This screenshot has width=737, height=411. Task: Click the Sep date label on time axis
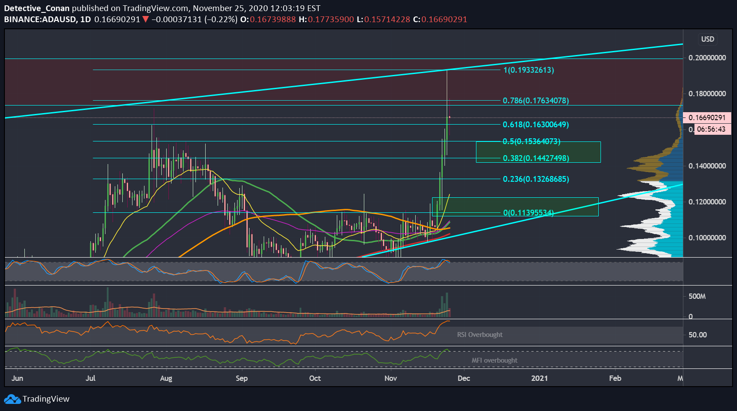tap(242, 378)
